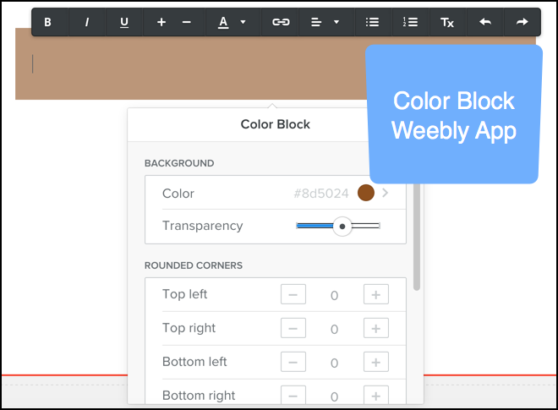Click the #8d5024 hex color value

321,194
